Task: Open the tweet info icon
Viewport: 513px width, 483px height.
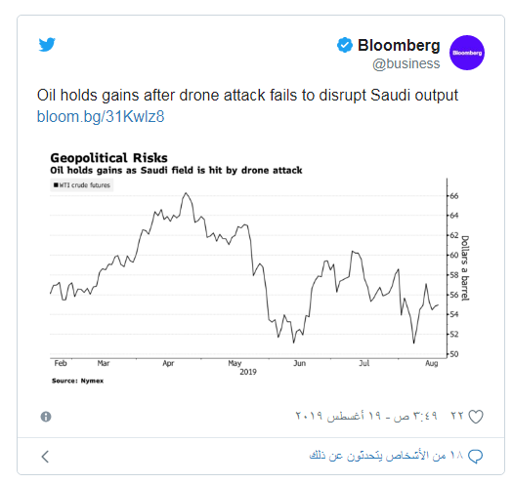Action: tap(46, 417)
